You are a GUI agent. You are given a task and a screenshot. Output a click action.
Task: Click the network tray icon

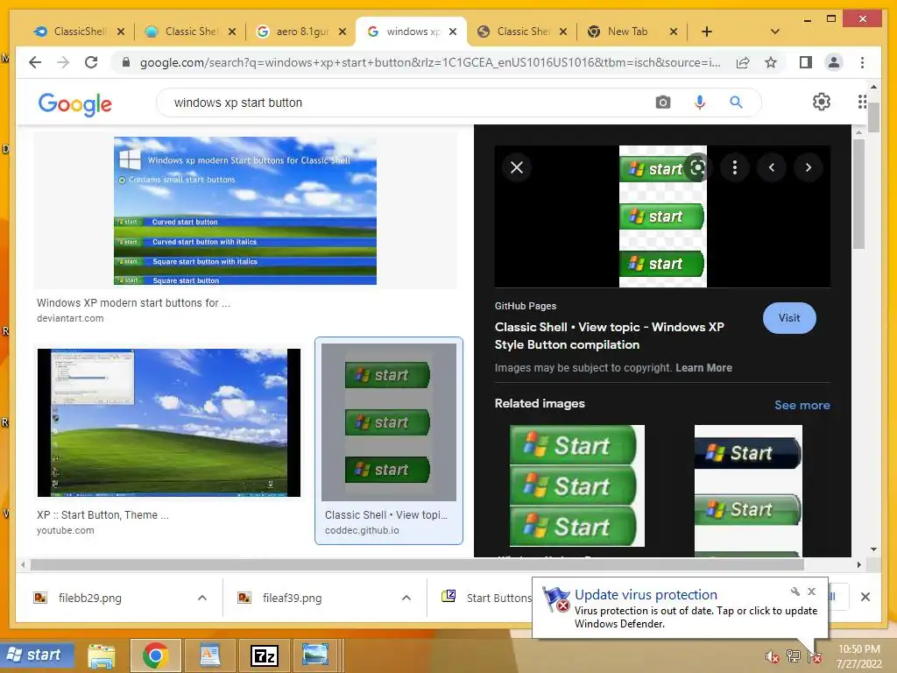pos(794,656)
